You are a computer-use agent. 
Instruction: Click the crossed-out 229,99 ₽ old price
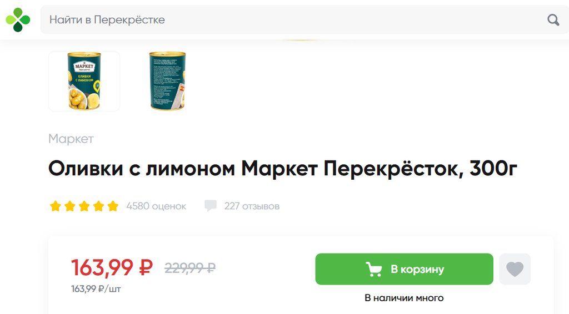(x=190, y=268)
